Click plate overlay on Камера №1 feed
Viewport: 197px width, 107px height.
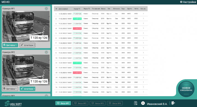(x=39, y=38)
